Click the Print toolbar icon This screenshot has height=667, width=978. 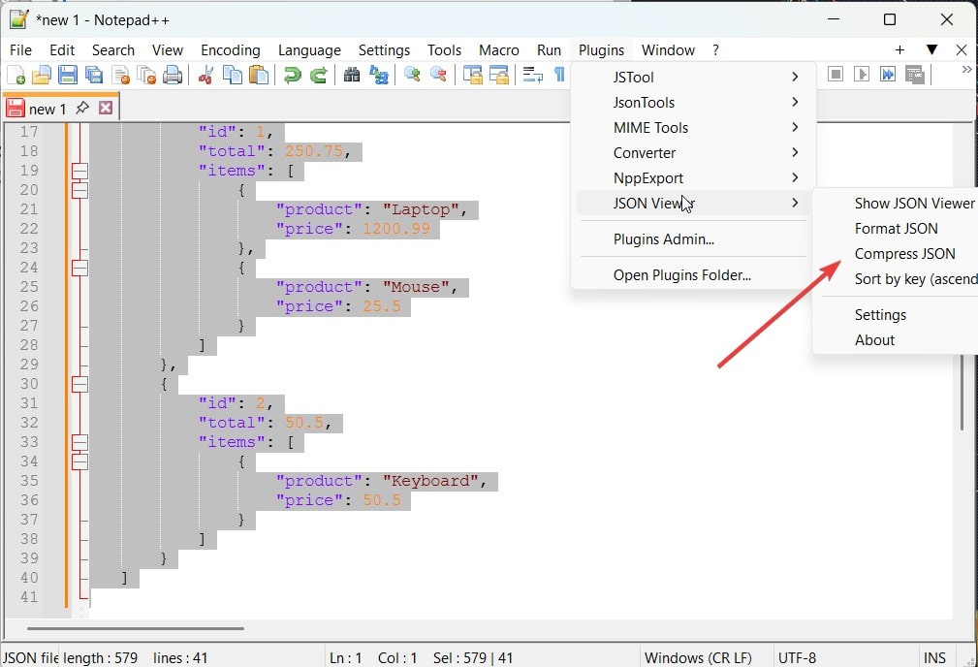pos(173,76)
